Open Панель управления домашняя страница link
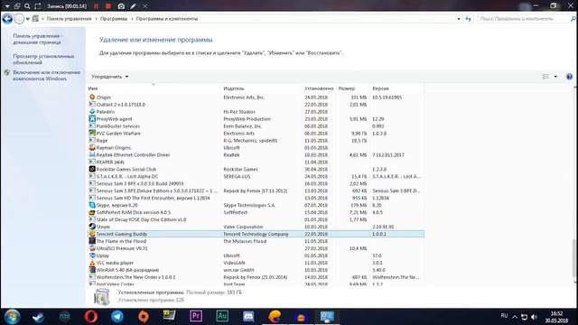This screenshot has width=578, height=325. pyautogui.click(x=37, y=39)
